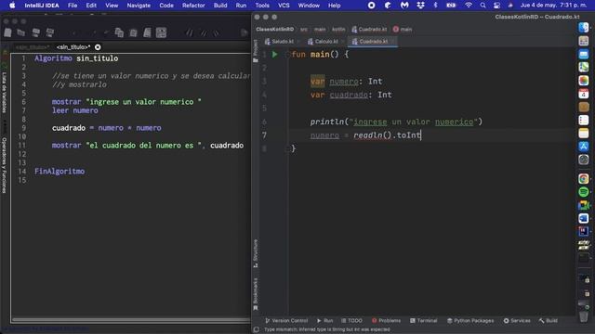This screenshot has width=595, height=334.
Task: Click the Cuadrado.kt breadcrumb
Action: pos(369,29)
